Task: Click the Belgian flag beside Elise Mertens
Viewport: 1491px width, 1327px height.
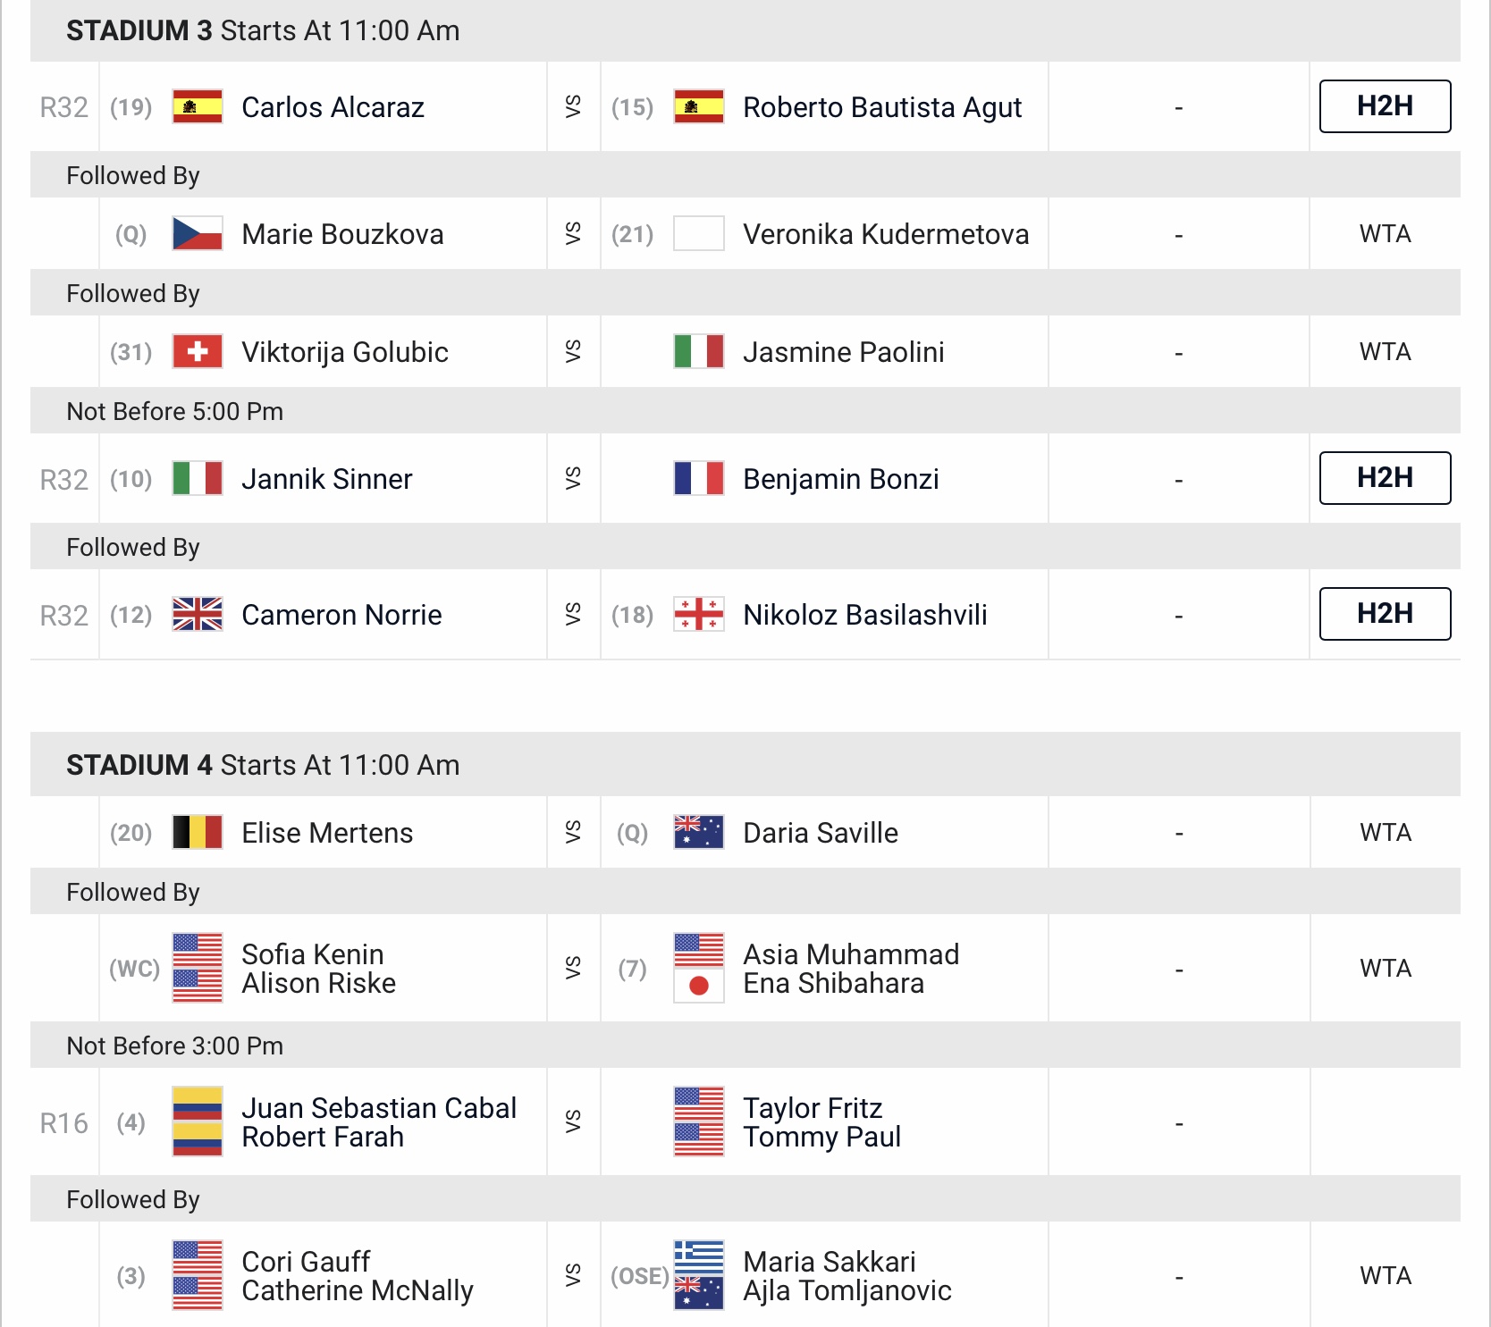Action: 197,832
